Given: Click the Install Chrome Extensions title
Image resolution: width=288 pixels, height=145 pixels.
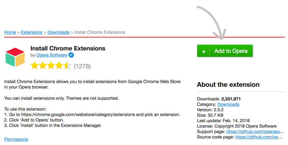Looking at the screenshot, I should [x=68, y=48].
